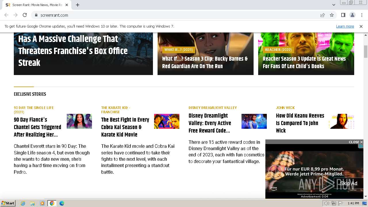Reload the Screen Rant page

(x=25, y=15)
